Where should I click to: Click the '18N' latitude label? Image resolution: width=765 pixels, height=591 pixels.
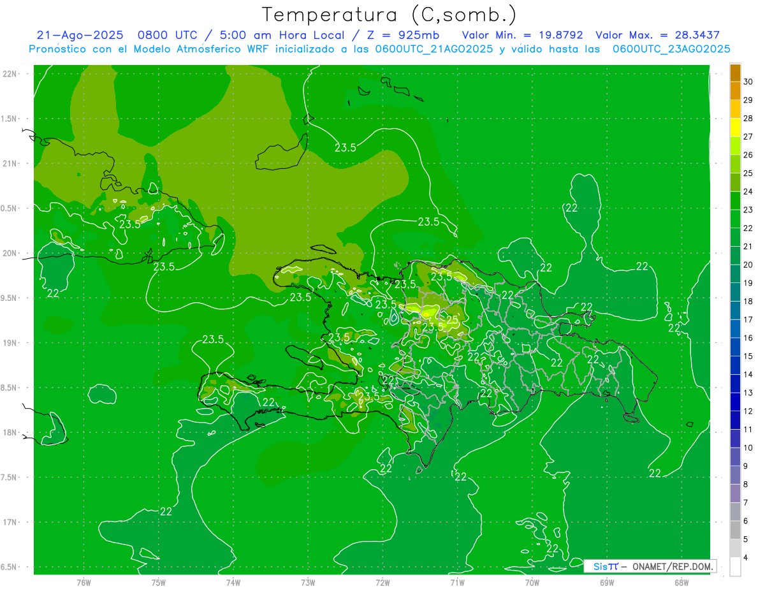click(x=10, y=432)
